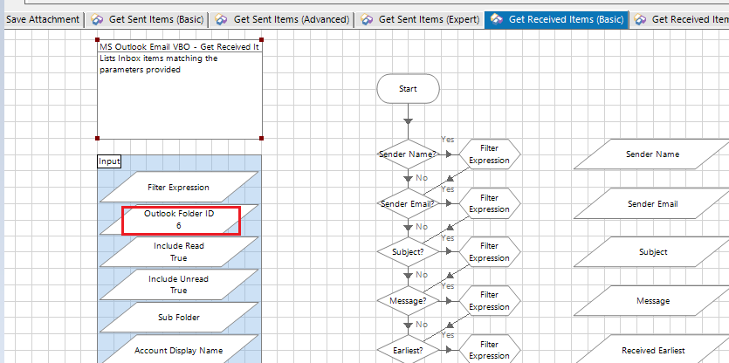This screenshot has width=729, height=363.
Task: Select the Include Unread data item
Action: [x=179, y=284]
